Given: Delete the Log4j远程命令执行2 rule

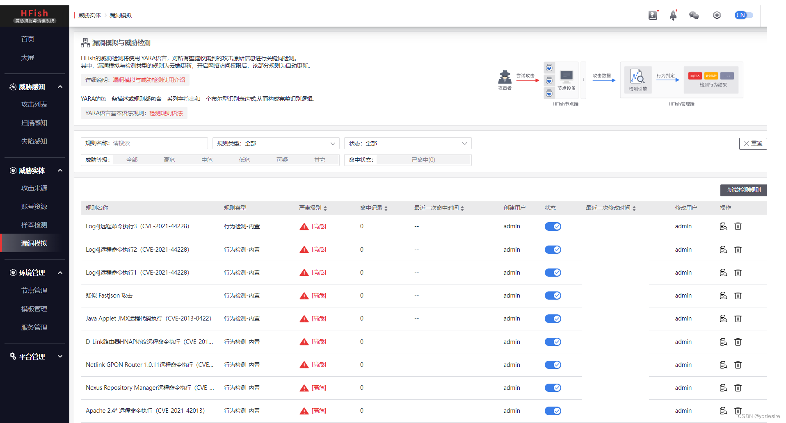Looking at the screenshot, I should [738, 250].
